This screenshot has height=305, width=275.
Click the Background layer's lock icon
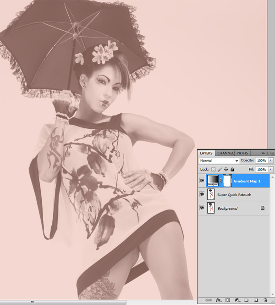(263, 208)
